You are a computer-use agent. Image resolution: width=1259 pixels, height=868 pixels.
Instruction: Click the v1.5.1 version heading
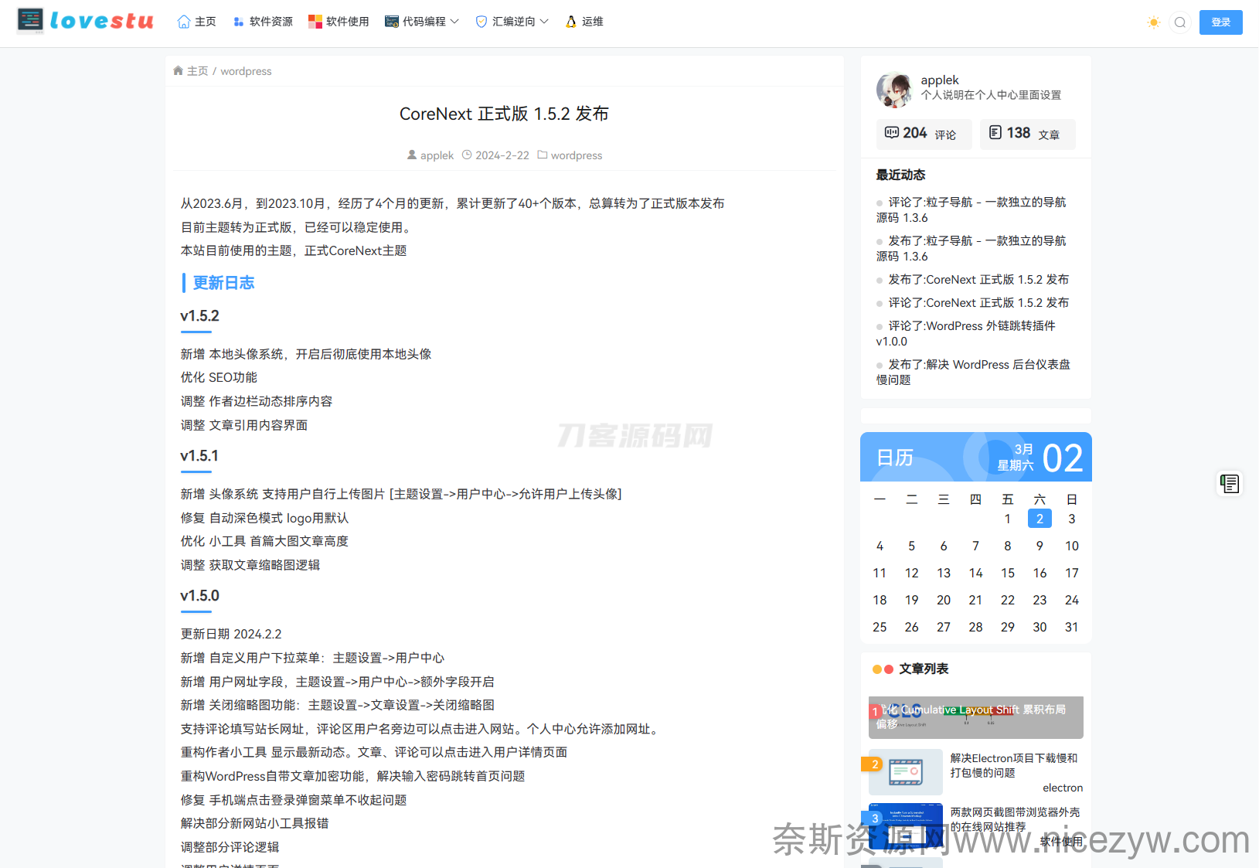199,456
